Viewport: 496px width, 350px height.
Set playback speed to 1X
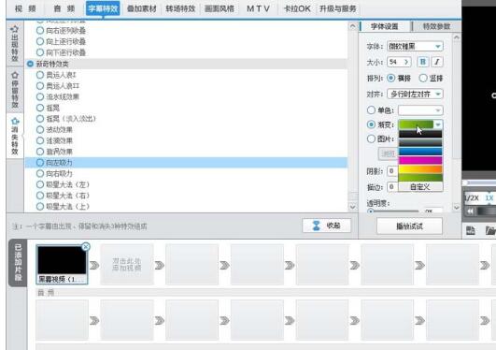tap(489, 197)
